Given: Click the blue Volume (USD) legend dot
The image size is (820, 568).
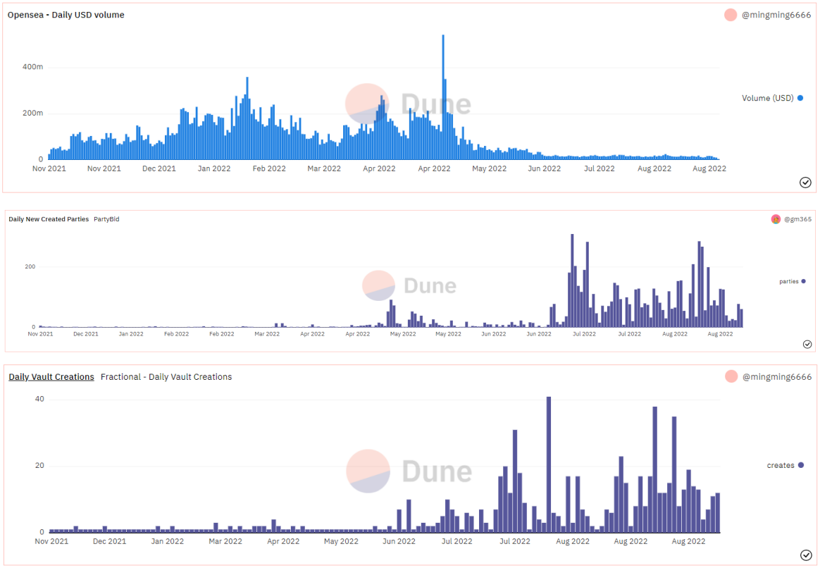Looking at the screenshot, I should coord(800,98).
